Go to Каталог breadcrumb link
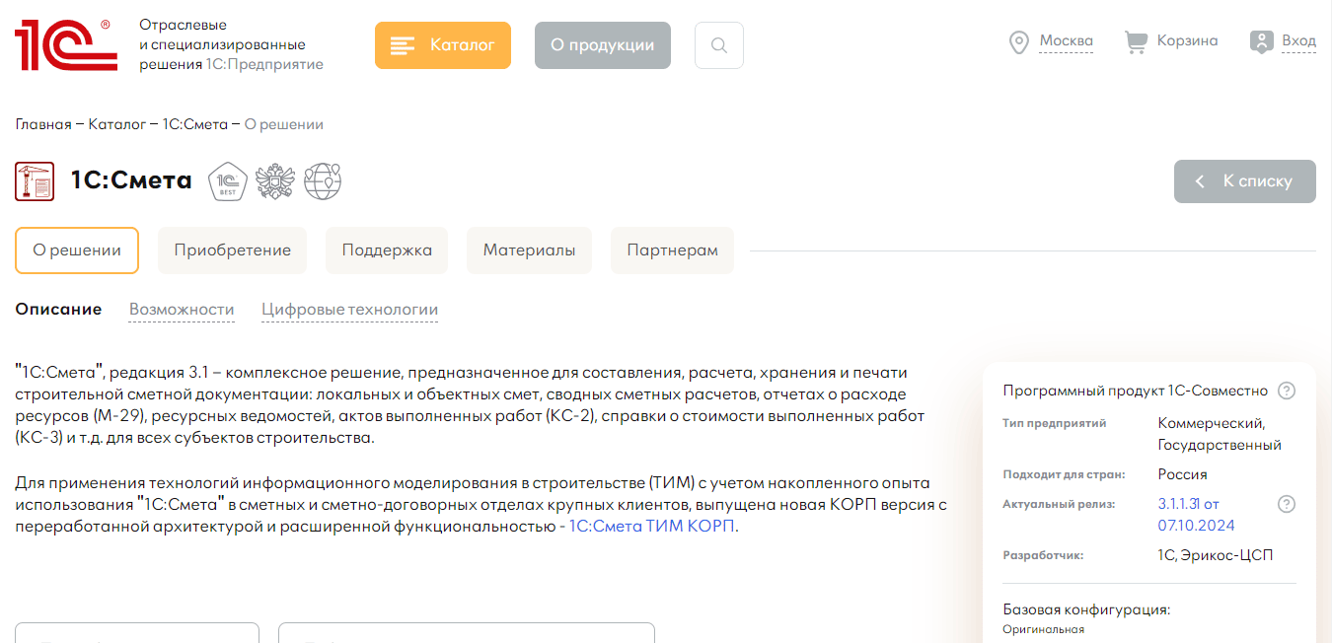The height and width of the screenshot is (643, 1332). (117, 124)
